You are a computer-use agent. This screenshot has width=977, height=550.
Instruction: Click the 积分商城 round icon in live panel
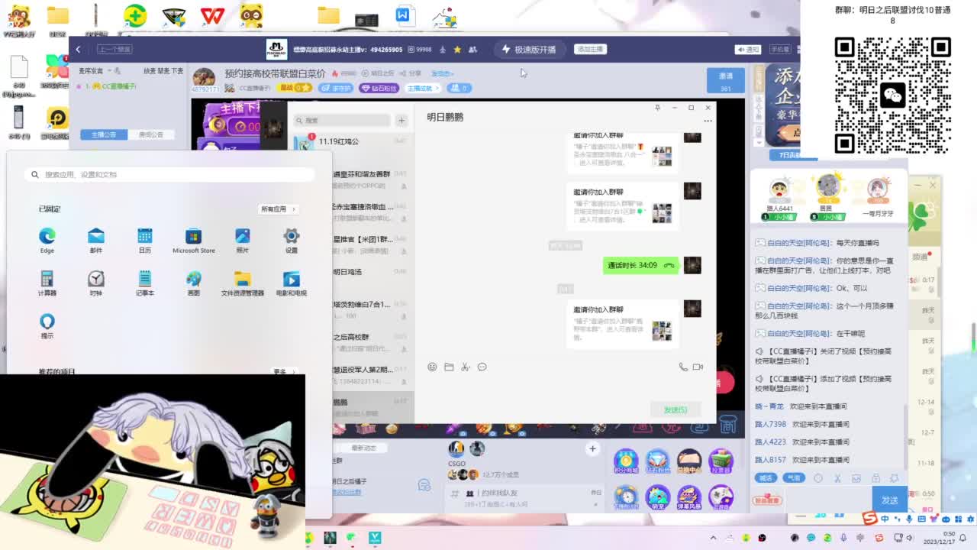[625, 461]
